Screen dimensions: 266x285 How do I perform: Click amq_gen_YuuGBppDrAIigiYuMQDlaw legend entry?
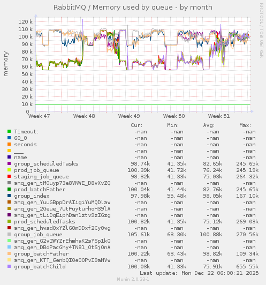pos(62,202)
